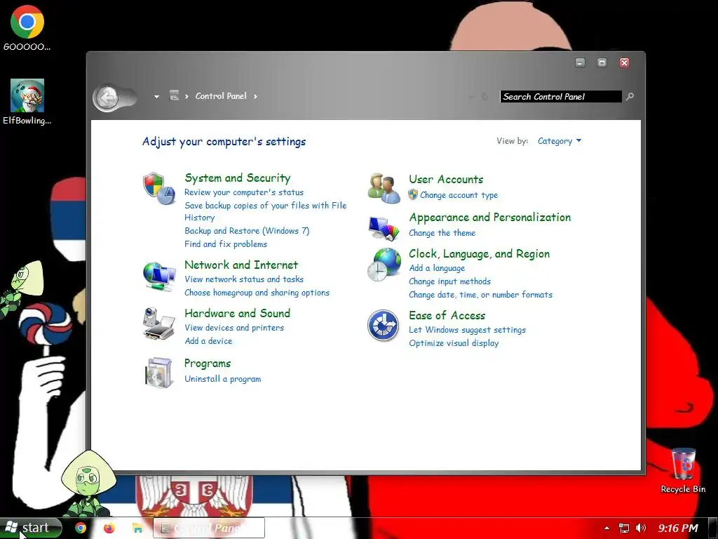
Task: Launch Chrome from the taskbar
Action: (x=81, y=528)
